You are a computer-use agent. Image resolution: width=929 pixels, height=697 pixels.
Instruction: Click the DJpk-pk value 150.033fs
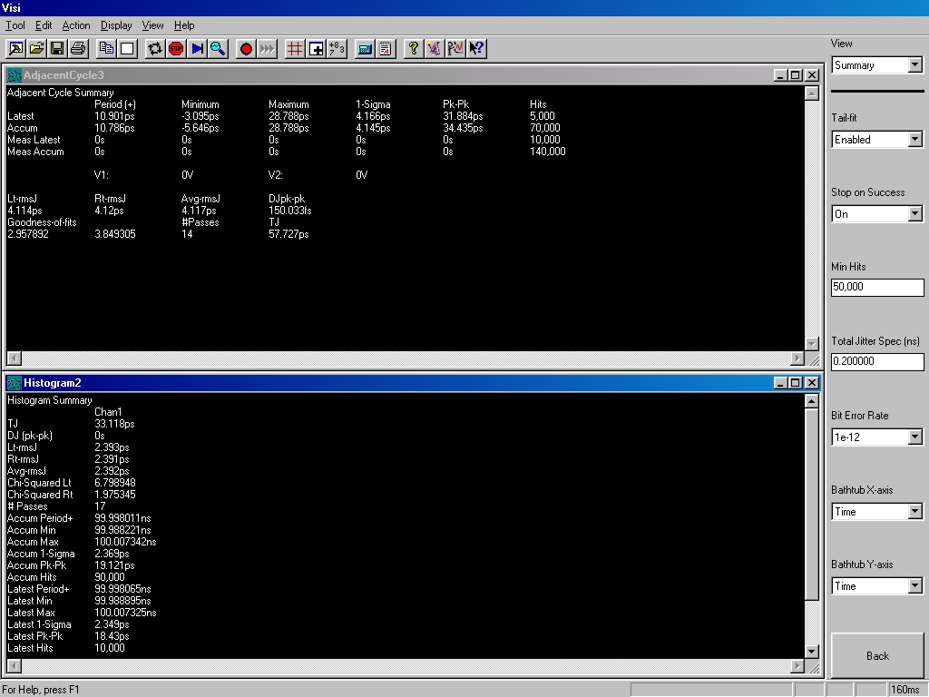289,211
